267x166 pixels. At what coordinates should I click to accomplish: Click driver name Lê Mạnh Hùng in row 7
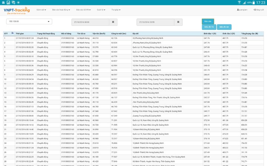coord(83,66)
